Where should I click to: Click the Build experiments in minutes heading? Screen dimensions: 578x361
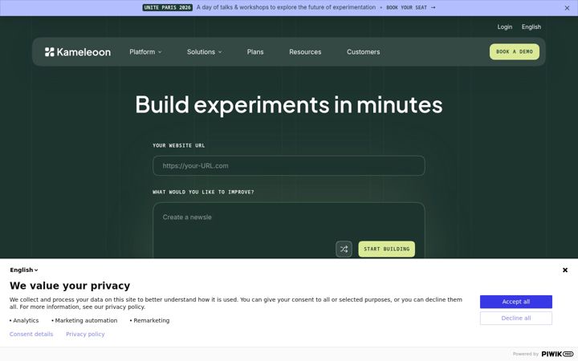[289, 104]
